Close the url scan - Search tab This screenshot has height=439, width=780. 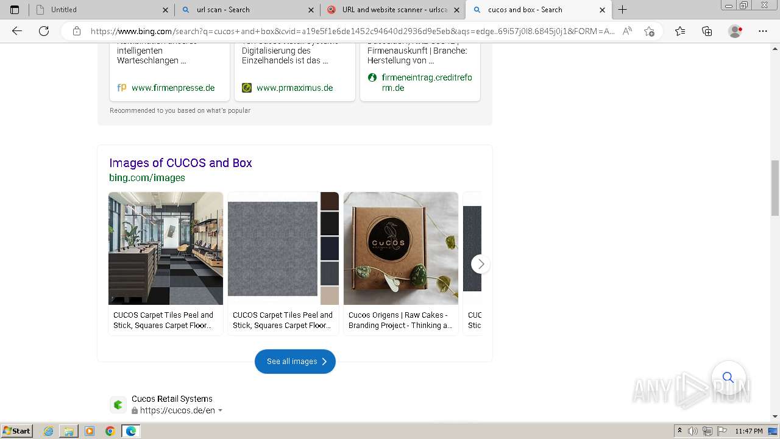(x=311, y=10)
